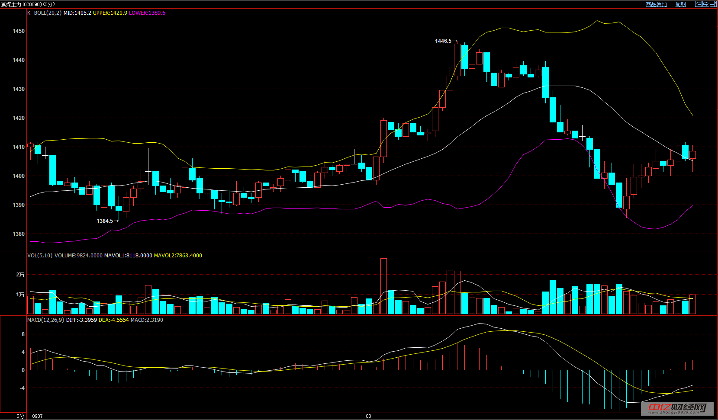This screenshot has width=718, height=420.
Task: Click the DEA:-4.5554 MACD value
Action: [113, 320]
